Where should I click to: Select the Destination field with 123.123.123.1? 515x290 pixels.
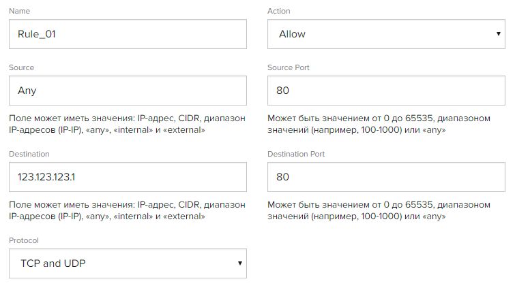pos(128,176)
